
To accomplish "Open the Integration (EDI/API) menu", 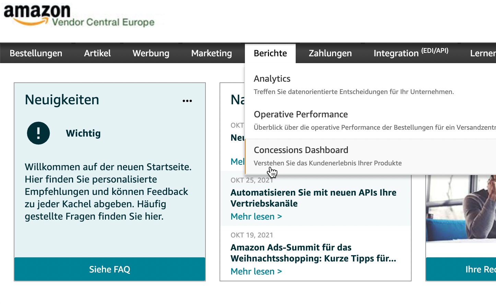I will 411,52.
